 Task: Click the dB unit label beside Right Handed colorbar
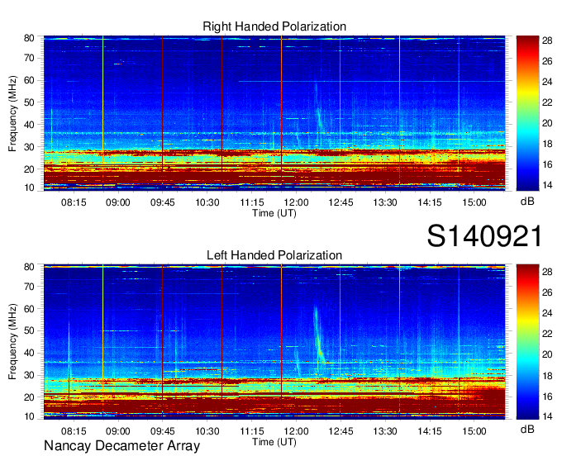(527, 202)
